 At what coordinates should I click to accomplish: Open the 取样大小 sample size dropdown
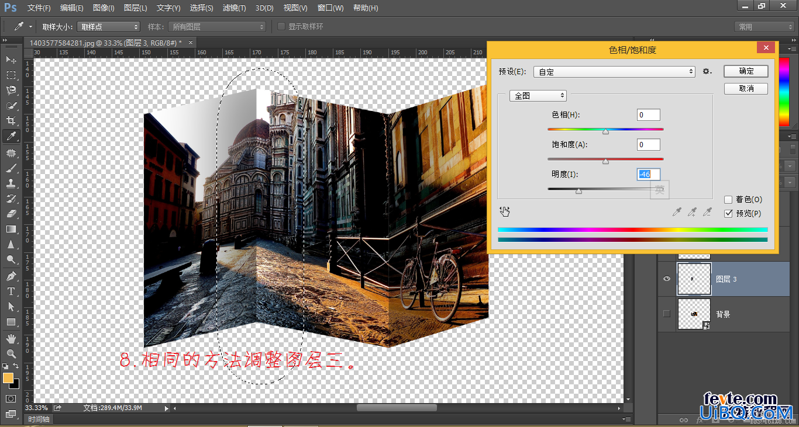click(x=108, y=27)
